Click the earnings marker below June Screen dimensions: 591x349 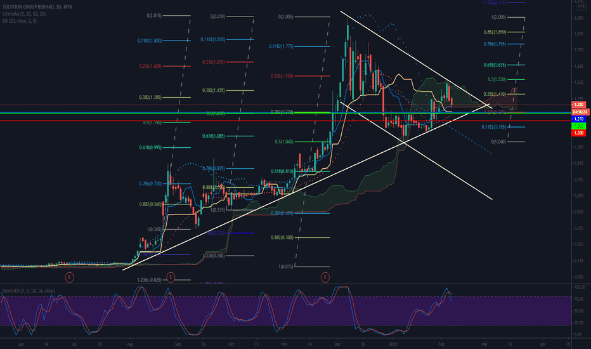click(69, 277)
